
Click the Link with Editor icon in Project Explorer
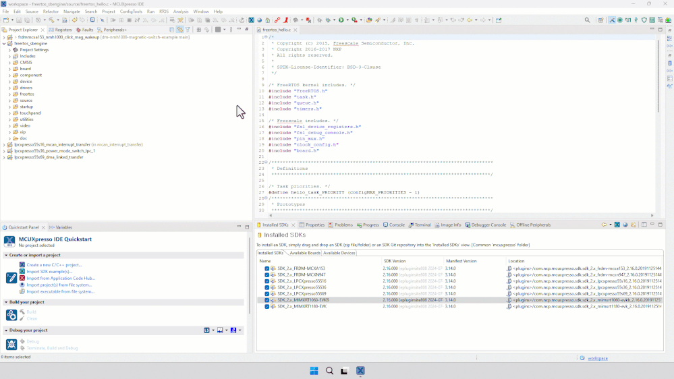pos(179,30)
